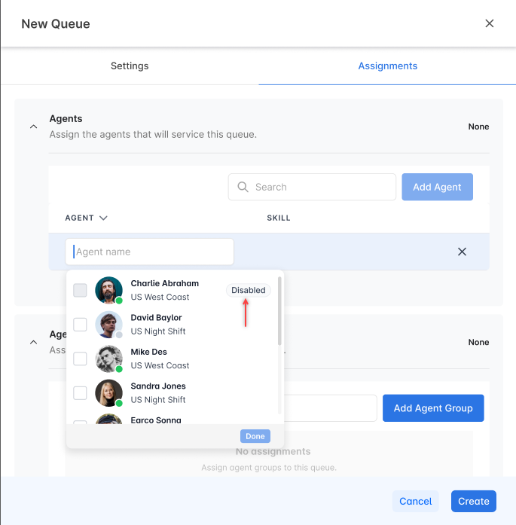Remove the new agent row
Viewport: 516px width, 525px height.
coord(462,252)
